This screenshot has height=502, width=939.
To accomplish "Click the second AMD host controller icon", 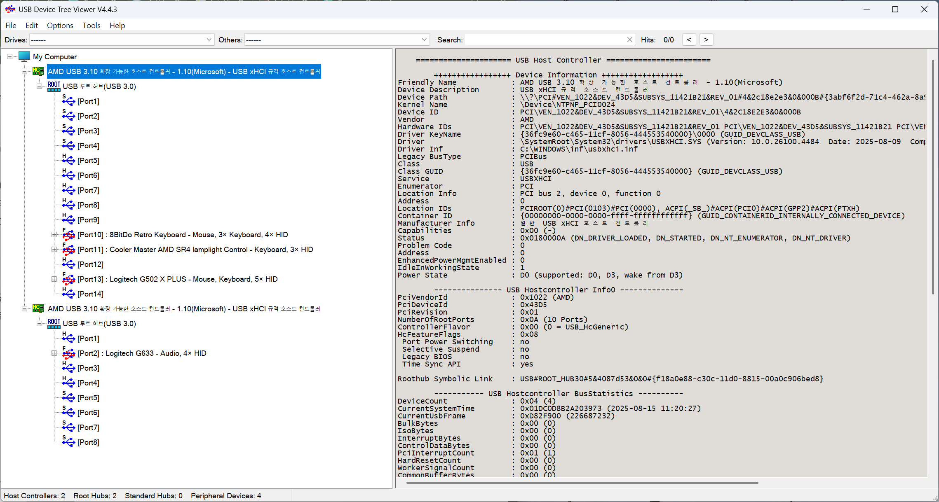I will [39, 308].
